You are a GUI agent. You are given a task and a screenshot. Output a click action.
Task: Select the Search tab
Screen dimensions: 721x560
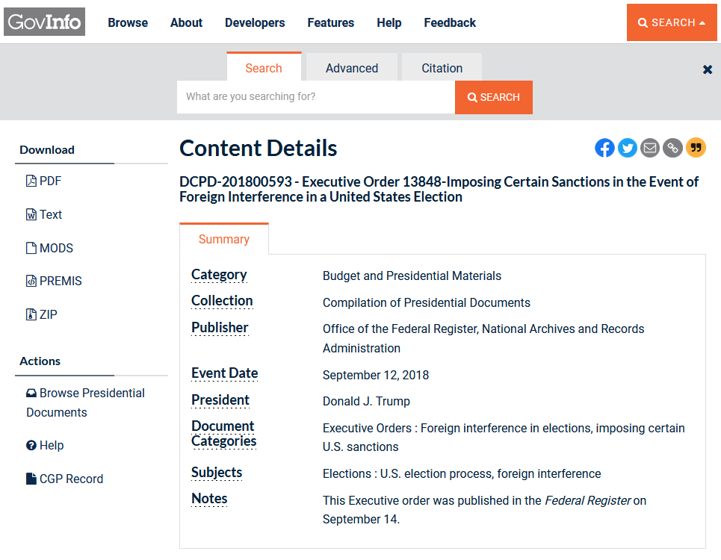pyautogui.click(x=264, y=67)
